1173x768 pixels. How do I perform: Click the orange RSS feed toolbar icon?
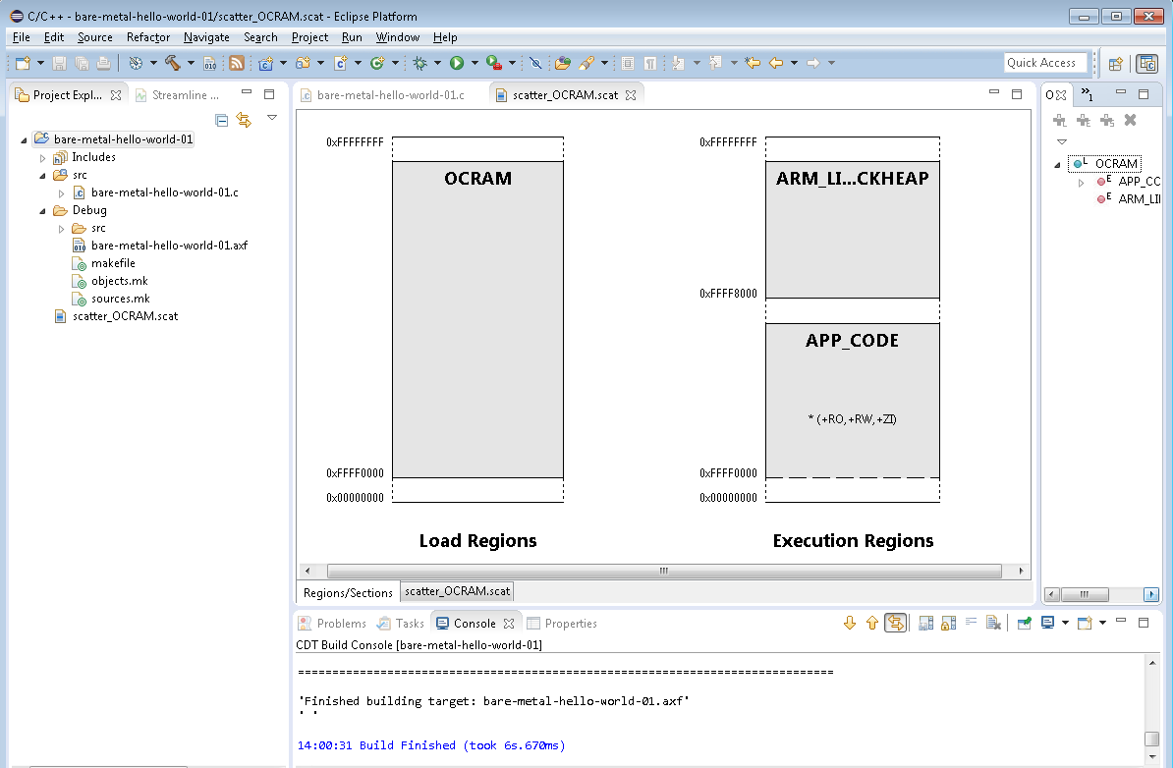237,63
